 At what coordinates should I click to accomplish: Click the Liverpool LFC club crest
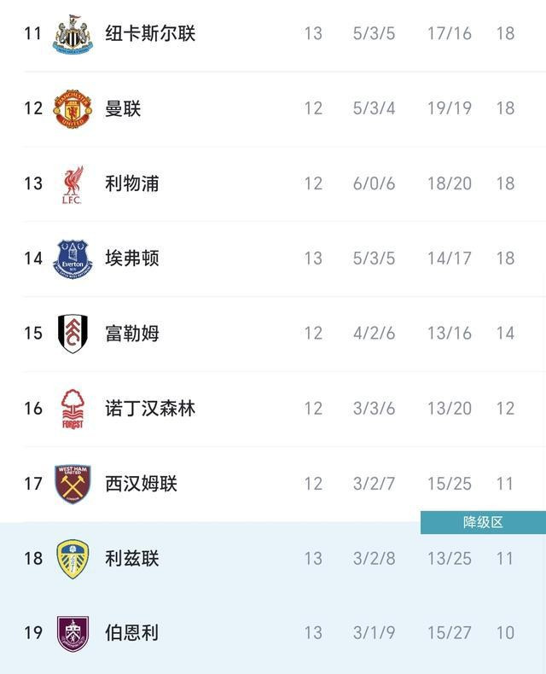click(73, 183)
